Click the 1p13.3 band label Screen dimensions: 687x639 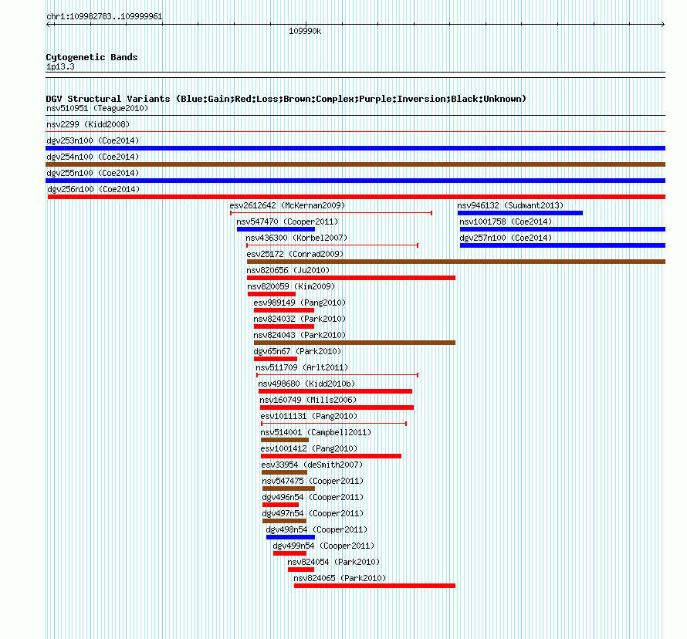point(60,66)
